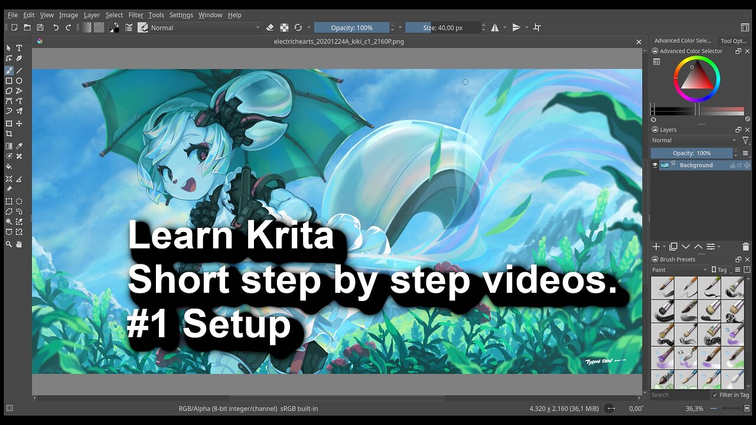Undo last action with toolbar arrow
This screenshot has height=425, width=756.
pyautogui.click(x=56, y=27)
